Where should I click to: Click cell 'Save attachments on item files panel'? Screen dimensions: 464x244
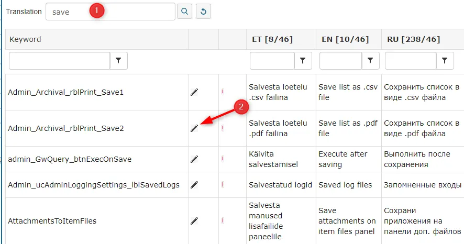(x=349, y=221)
